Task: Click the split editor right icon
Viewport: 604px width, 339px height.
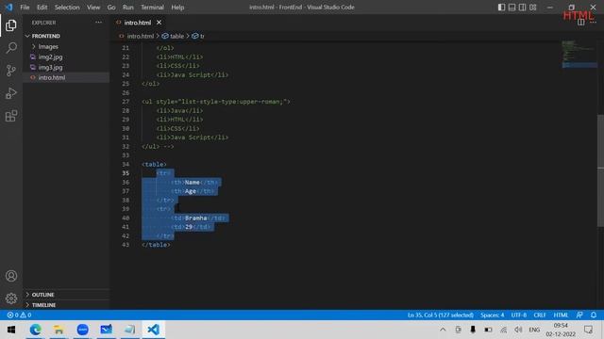Action: [x=581, y=23]
